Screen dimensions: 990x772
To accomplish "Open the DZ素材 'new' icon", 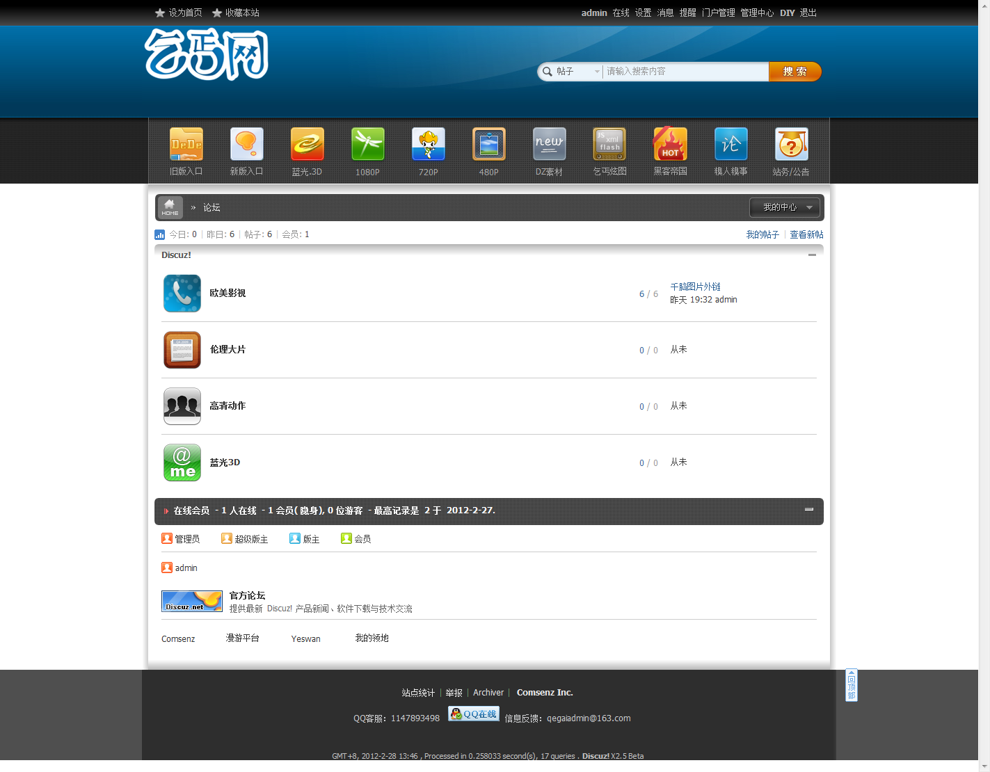I will (x=550, y=144).
